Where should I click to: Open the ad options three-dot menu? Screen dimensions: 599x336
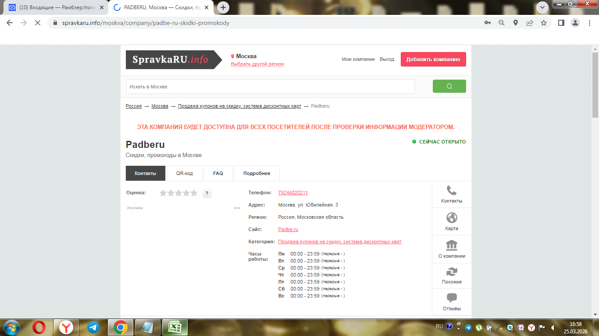click(x=237, y=208)
